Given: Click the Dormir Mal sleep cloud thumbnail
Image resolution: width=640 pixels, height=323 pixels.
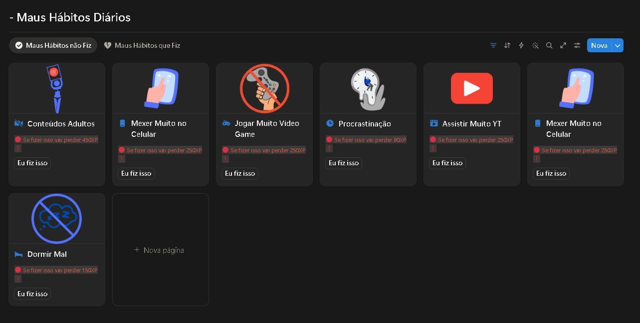Looking at the screenshot, I should pyautogui.click(x=56, y=218).
